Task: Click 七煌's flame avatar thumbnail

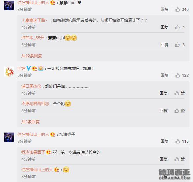Action: pos(9,72)
